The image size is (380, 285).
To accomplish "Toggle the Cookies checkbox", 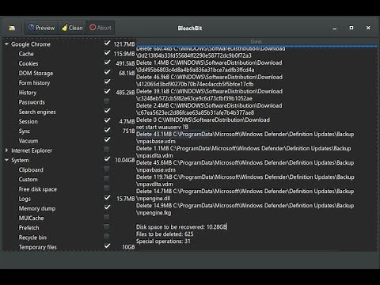I will click(x=107, y=63).
